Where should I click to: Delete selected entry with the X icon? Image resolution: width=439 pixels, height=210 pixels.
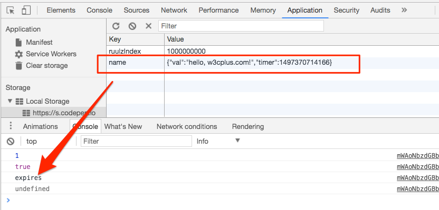pos(148,26)
